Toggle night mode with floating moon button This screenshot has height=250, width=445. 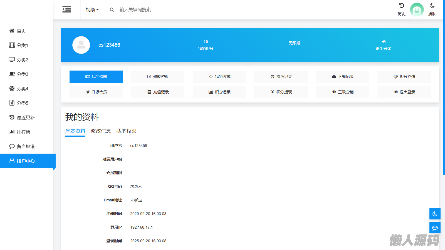(x=435, y=214)
